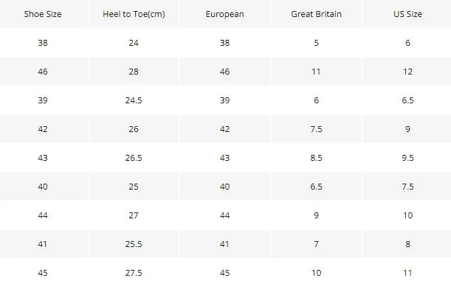Click the US Size column header
Viewport: 451px width, 283px height.
(408, 14)
